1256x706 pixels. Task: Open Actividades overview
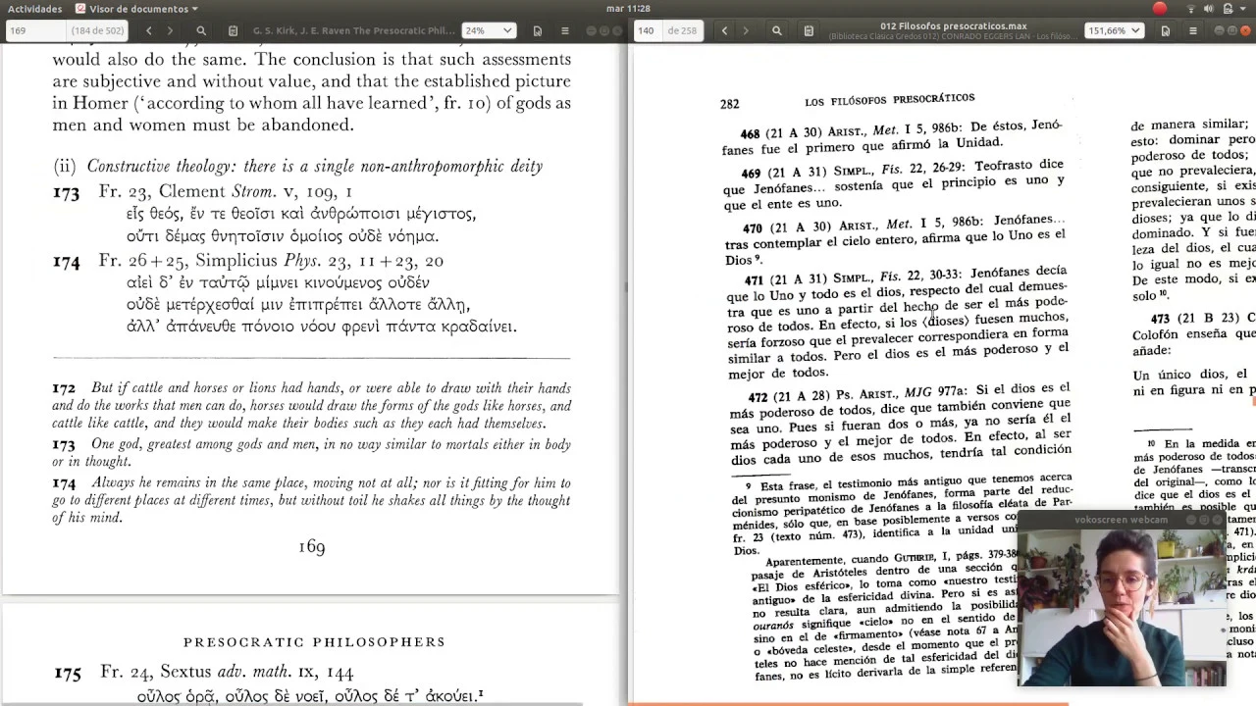click(34, 8)
